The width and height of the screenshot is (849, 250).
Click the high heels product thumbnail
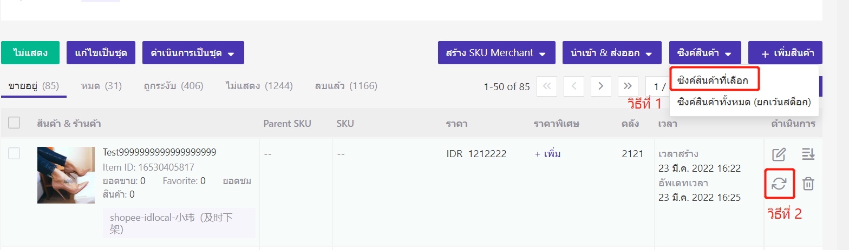coord(66,175)
